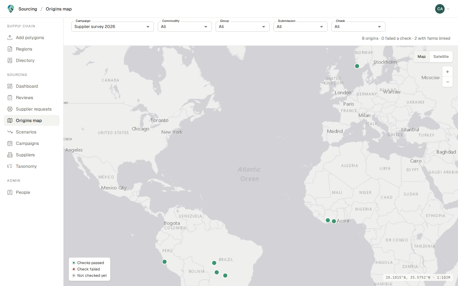Open the CA user avatar menu
Viewport: 458px width, 286px height.
440,9
